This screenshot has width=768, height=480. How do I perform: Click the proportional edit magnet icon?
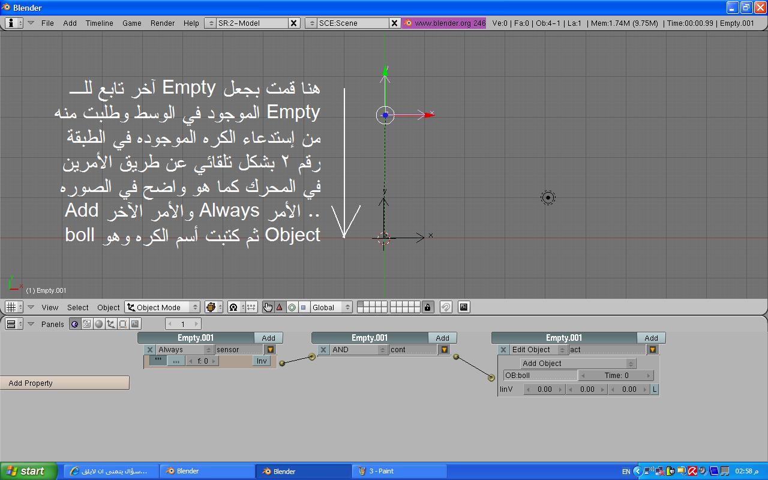(x=445, y=307)
